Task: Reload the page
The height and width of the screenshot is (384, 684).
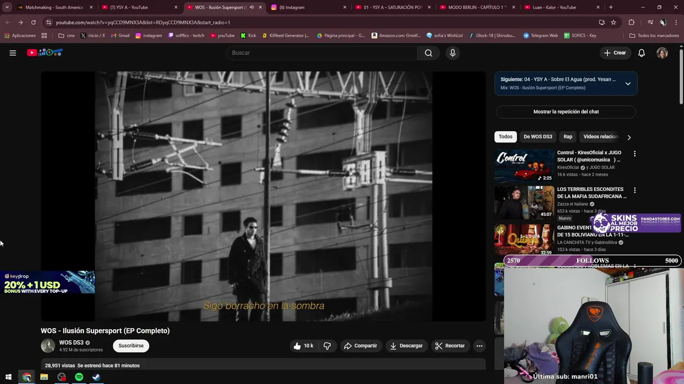Action: [x=33, y=22]
